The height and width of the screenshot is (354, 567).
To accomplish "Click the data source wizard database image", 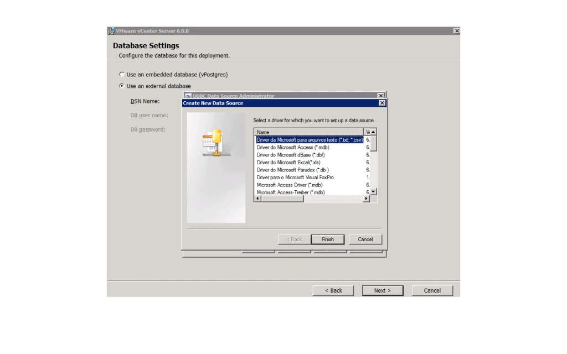I will click(216, 143).
